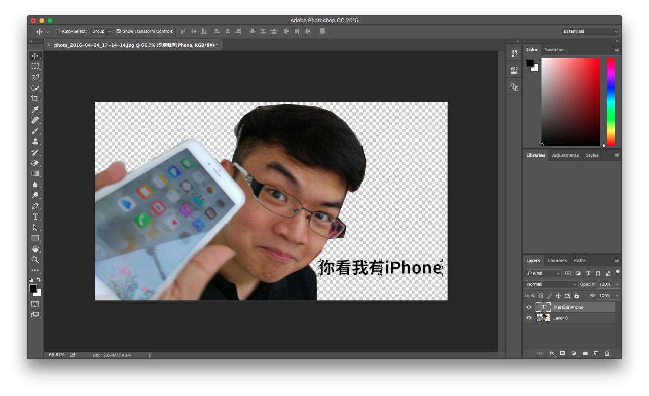649x396 pixels.
Task: Open the Normal blend mode dropdown
Action: point(551,284)
